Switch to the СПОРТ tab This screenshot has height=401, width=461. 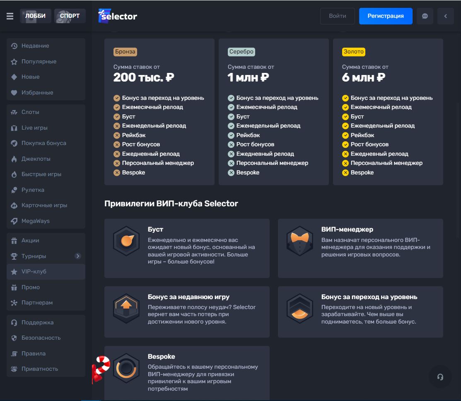[x=70, y=16]
